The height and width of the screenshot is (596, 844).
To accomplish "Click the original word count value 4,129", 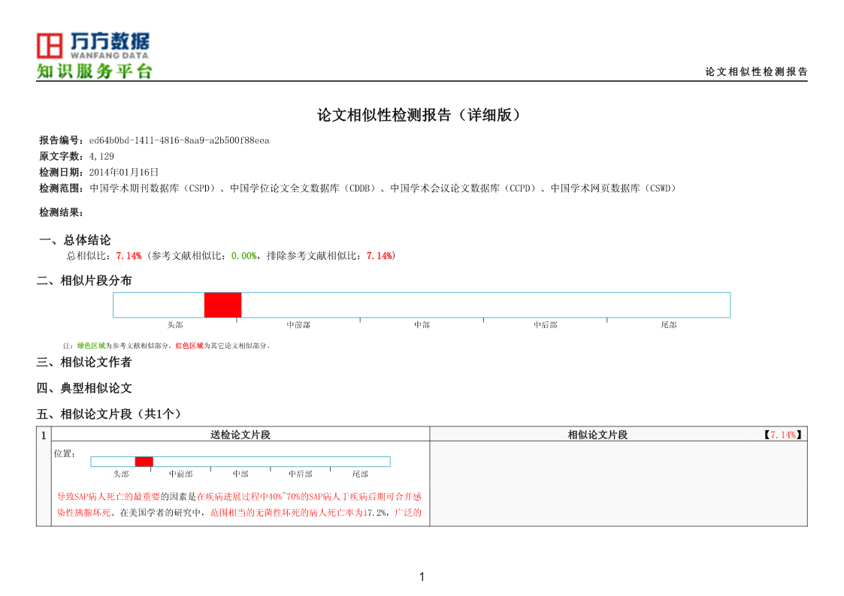I will click(101, 156).
